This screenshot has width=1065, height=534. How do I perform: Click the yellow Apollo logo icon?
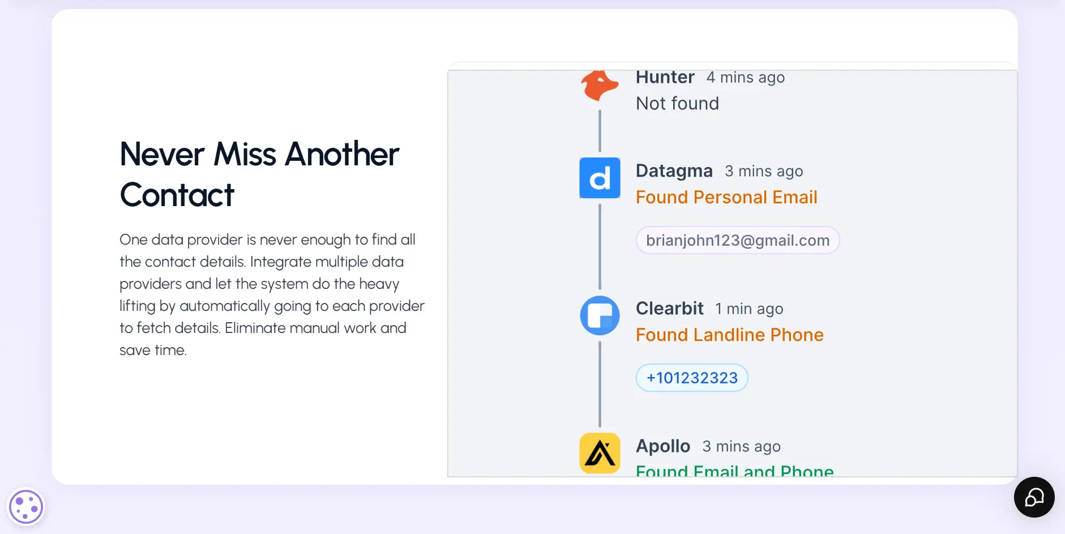click(600, 453)
